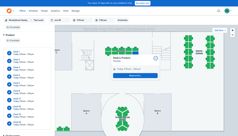Open the Manage tab
Screen dimensions: 238x136
click(76, 11)
